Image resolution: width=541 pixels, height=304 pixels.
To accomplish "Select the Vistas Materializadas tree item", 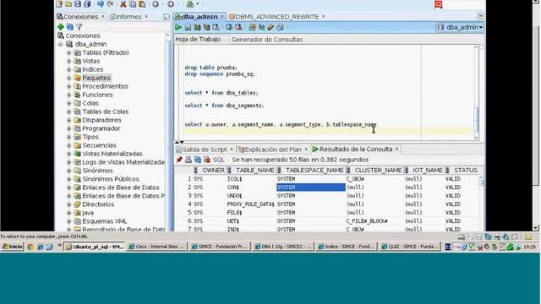I will click(x=112, y=154).
